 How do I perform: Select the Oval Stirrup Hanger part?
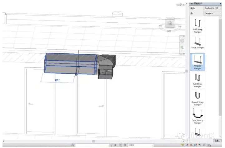pyautogui.click(x=198, y=116)
